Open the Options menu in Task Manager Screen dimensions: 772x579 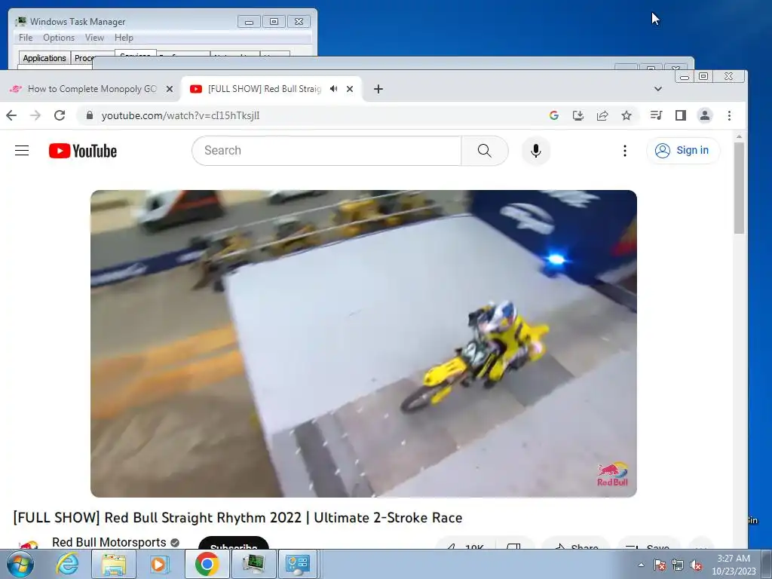tap(59, 38)
